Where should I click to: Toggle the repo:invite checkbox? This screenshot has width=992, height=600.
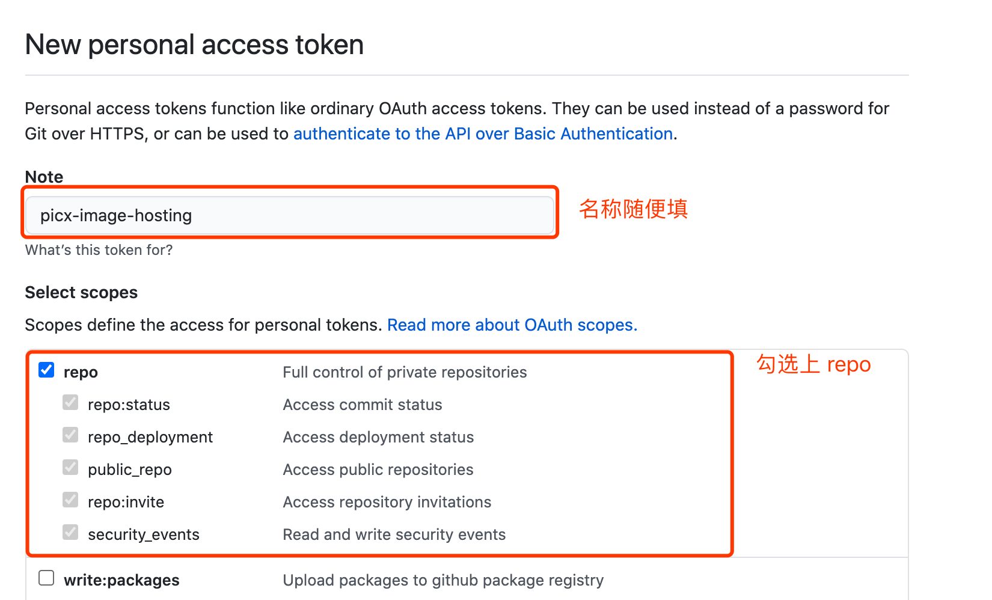pyautogui.click(x=70, y=500)
